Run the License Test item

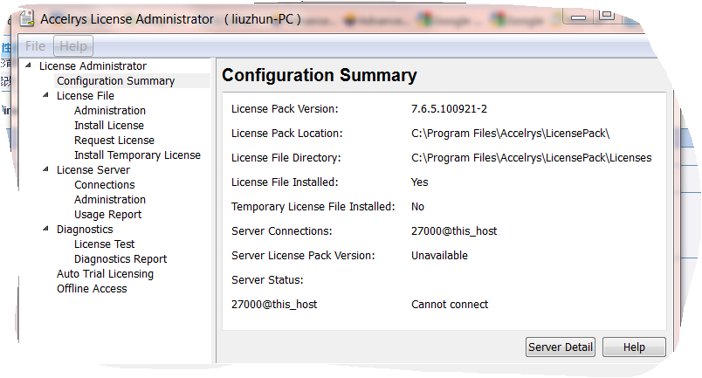click(x=105, y=244)
